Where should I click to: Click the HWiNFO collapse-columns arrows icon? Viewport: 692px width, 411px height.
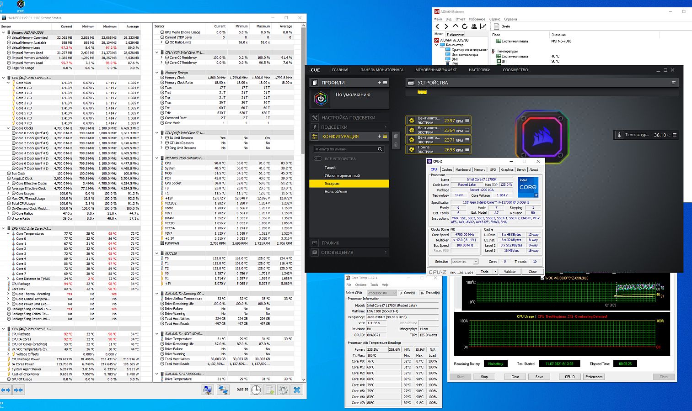tap(19, 390)
